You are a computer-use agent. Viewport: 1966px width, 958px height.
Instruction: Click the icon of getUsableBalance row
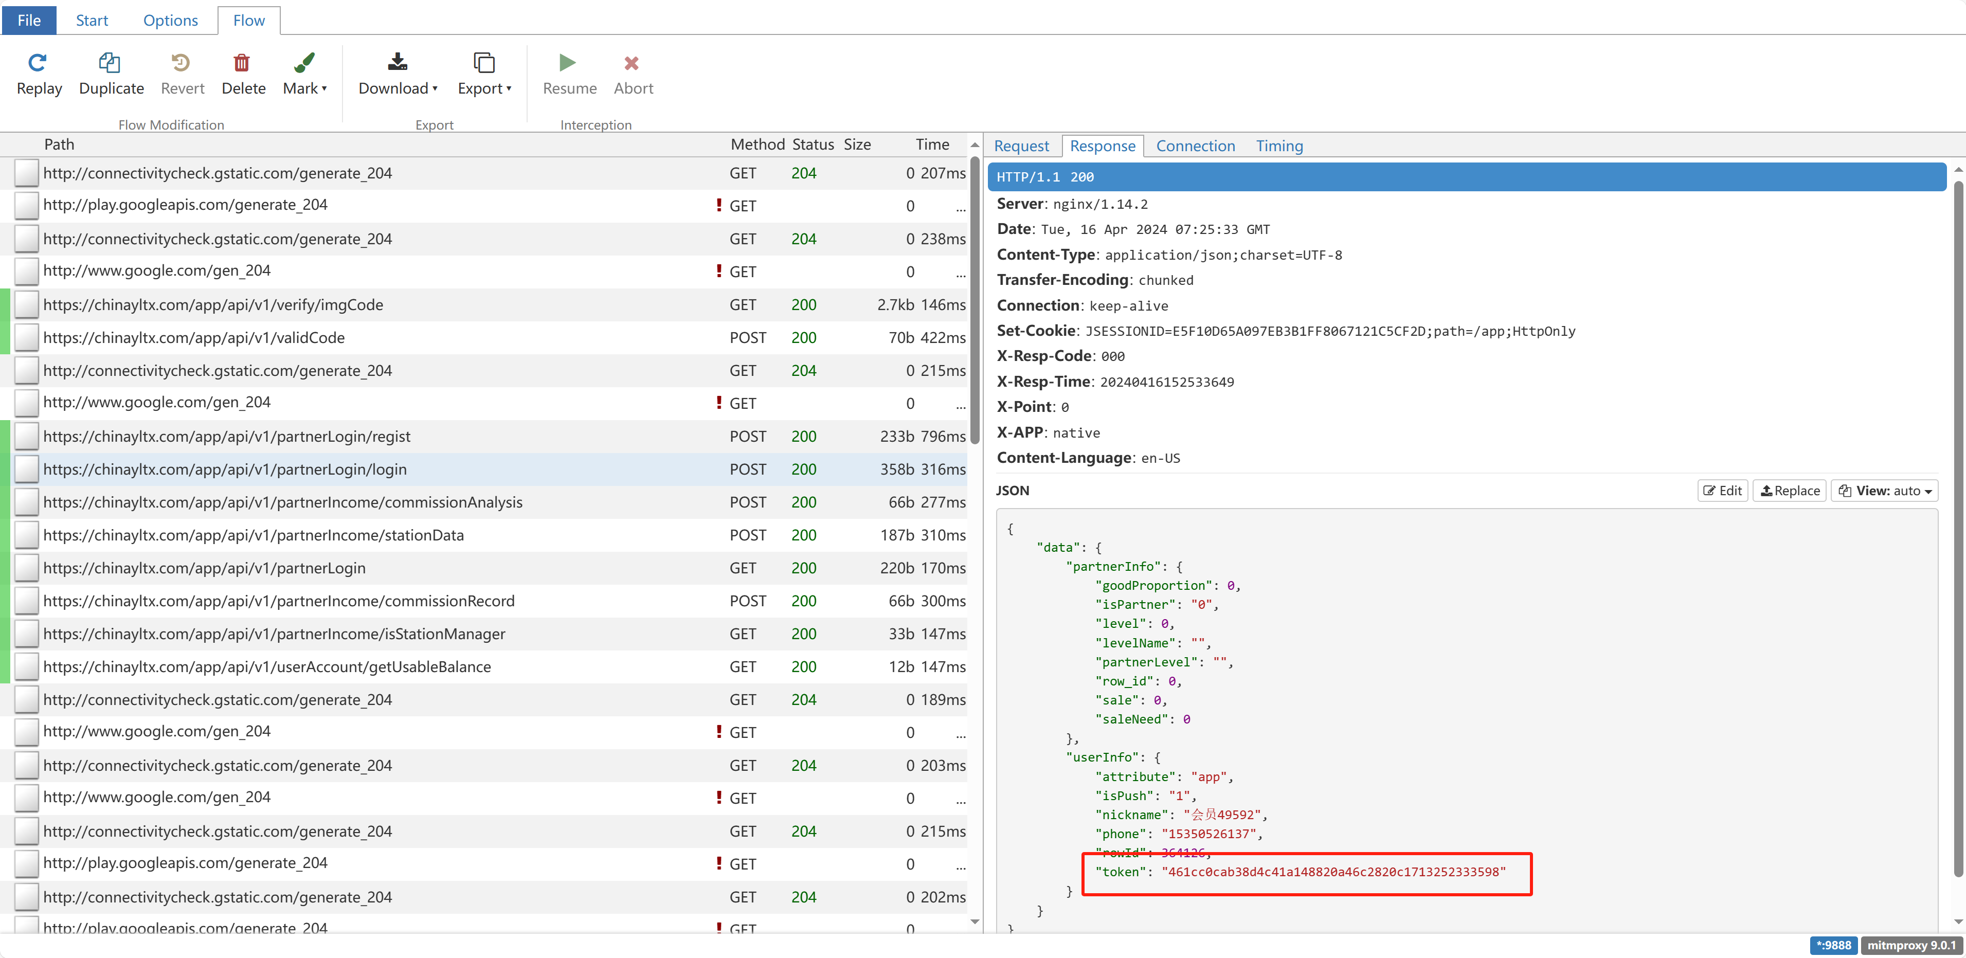[x=27, y=666]
